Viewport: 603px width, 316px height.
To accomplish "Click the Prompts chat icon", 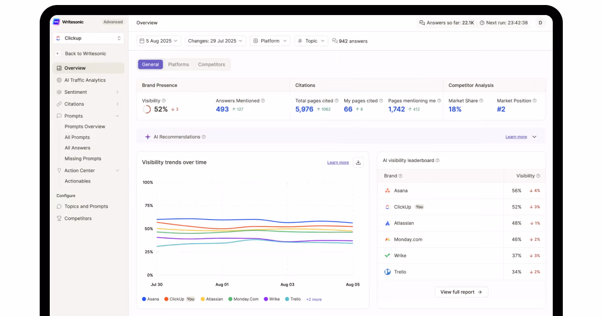I will 59,116.
